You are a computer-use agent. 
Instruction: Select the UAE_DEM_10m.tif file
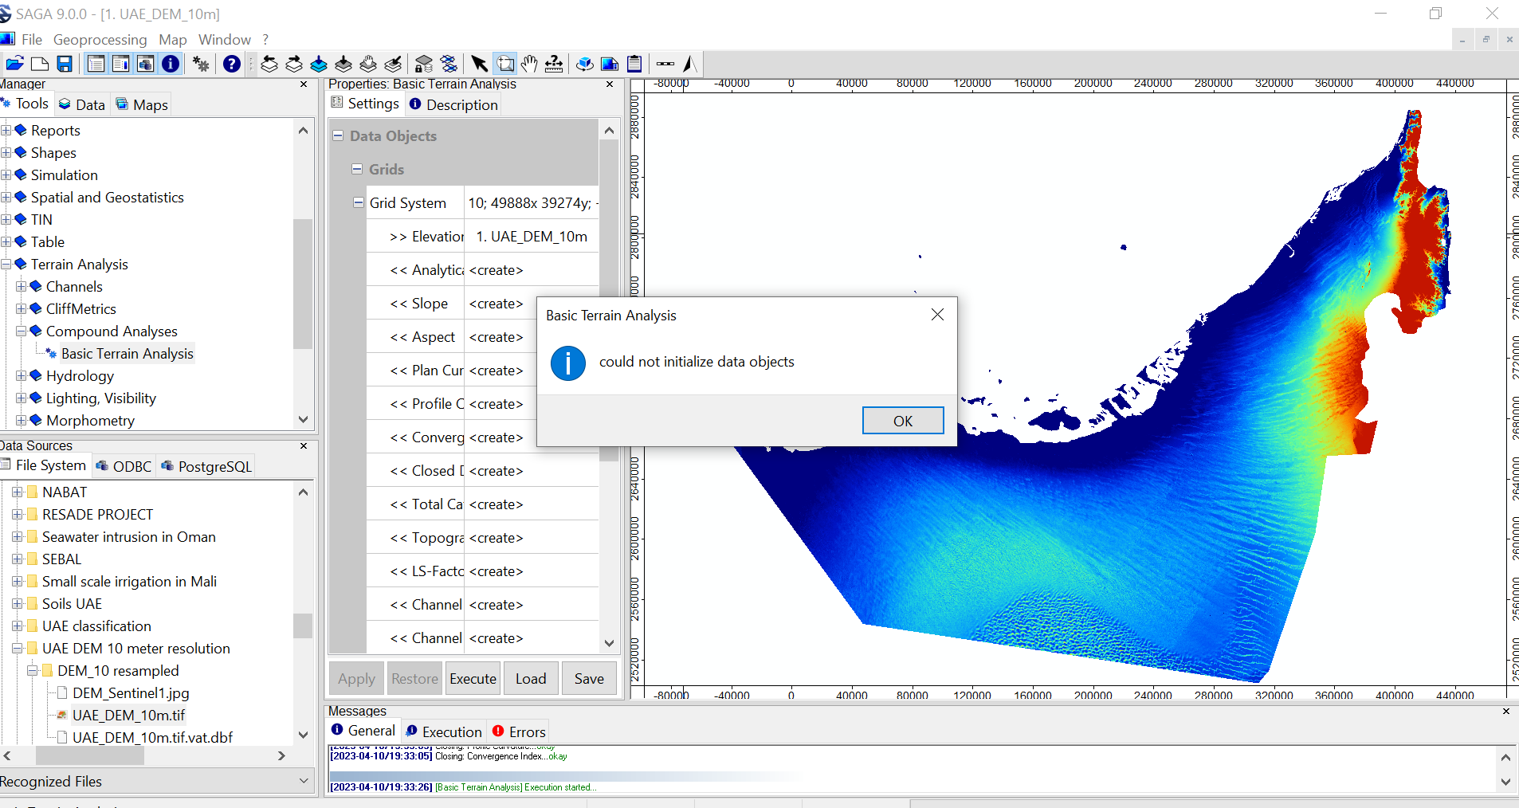(x=128, y=715)
